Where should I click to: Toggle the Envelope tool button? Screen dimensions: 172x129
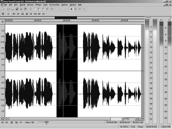click(84, 9)
